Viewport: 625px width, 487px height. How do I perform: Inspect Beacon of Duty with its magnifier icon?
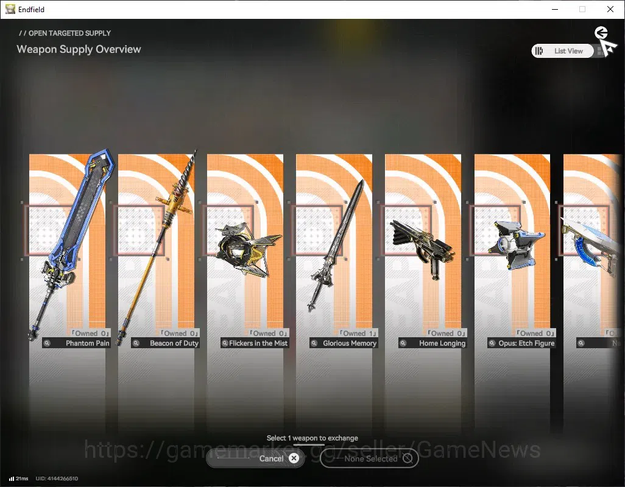click(x=136, y=343)
